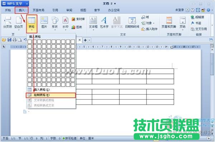Click the paste options icon below the menu
Screen dimensions: 215x142
tap(25, 112)
